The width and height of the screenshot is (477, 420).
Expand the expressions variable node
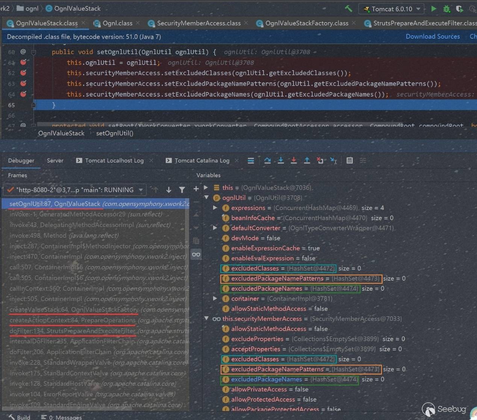pyautogui.click(x=215, y=208)
